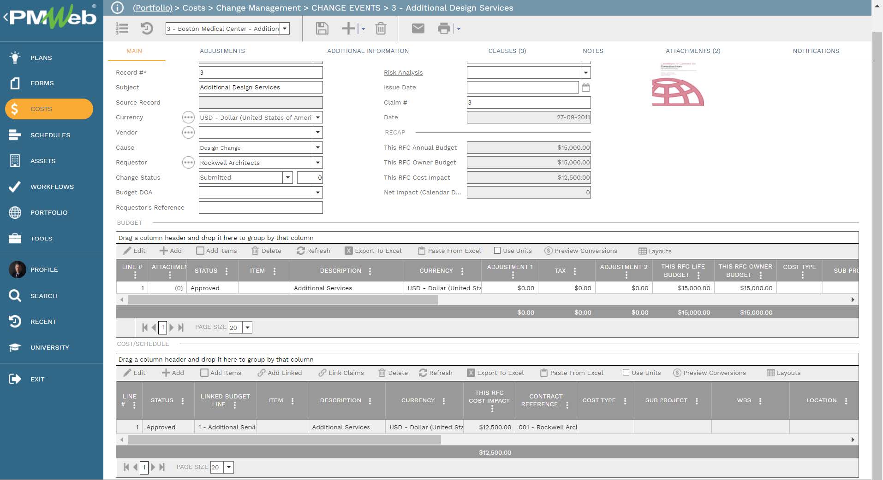The width and height of the screenshot is (883, 480).
Task: Open the Cause dropdown showing Design Change
Action: pyautogui.click(x=318, y=147)
